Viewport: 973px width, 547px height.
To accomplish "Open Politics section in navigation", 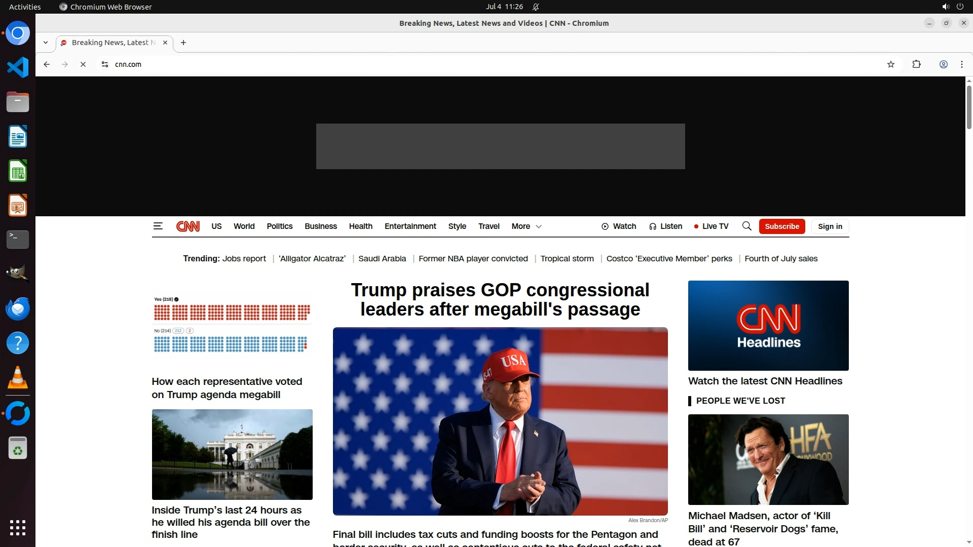I will (x=279, y=226).
